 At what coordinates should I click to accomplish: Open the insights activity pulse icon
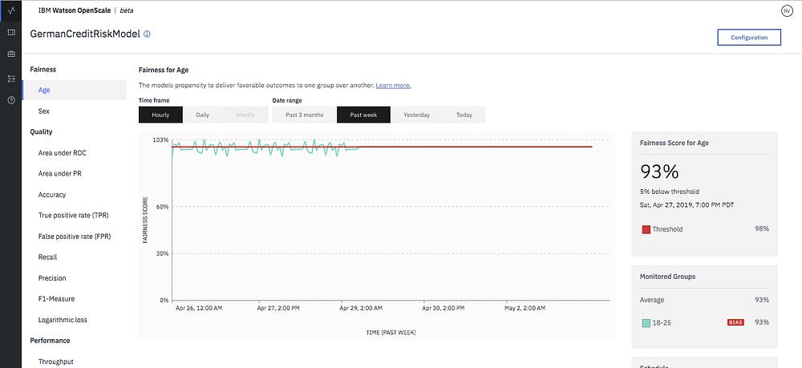click(10, 10)
